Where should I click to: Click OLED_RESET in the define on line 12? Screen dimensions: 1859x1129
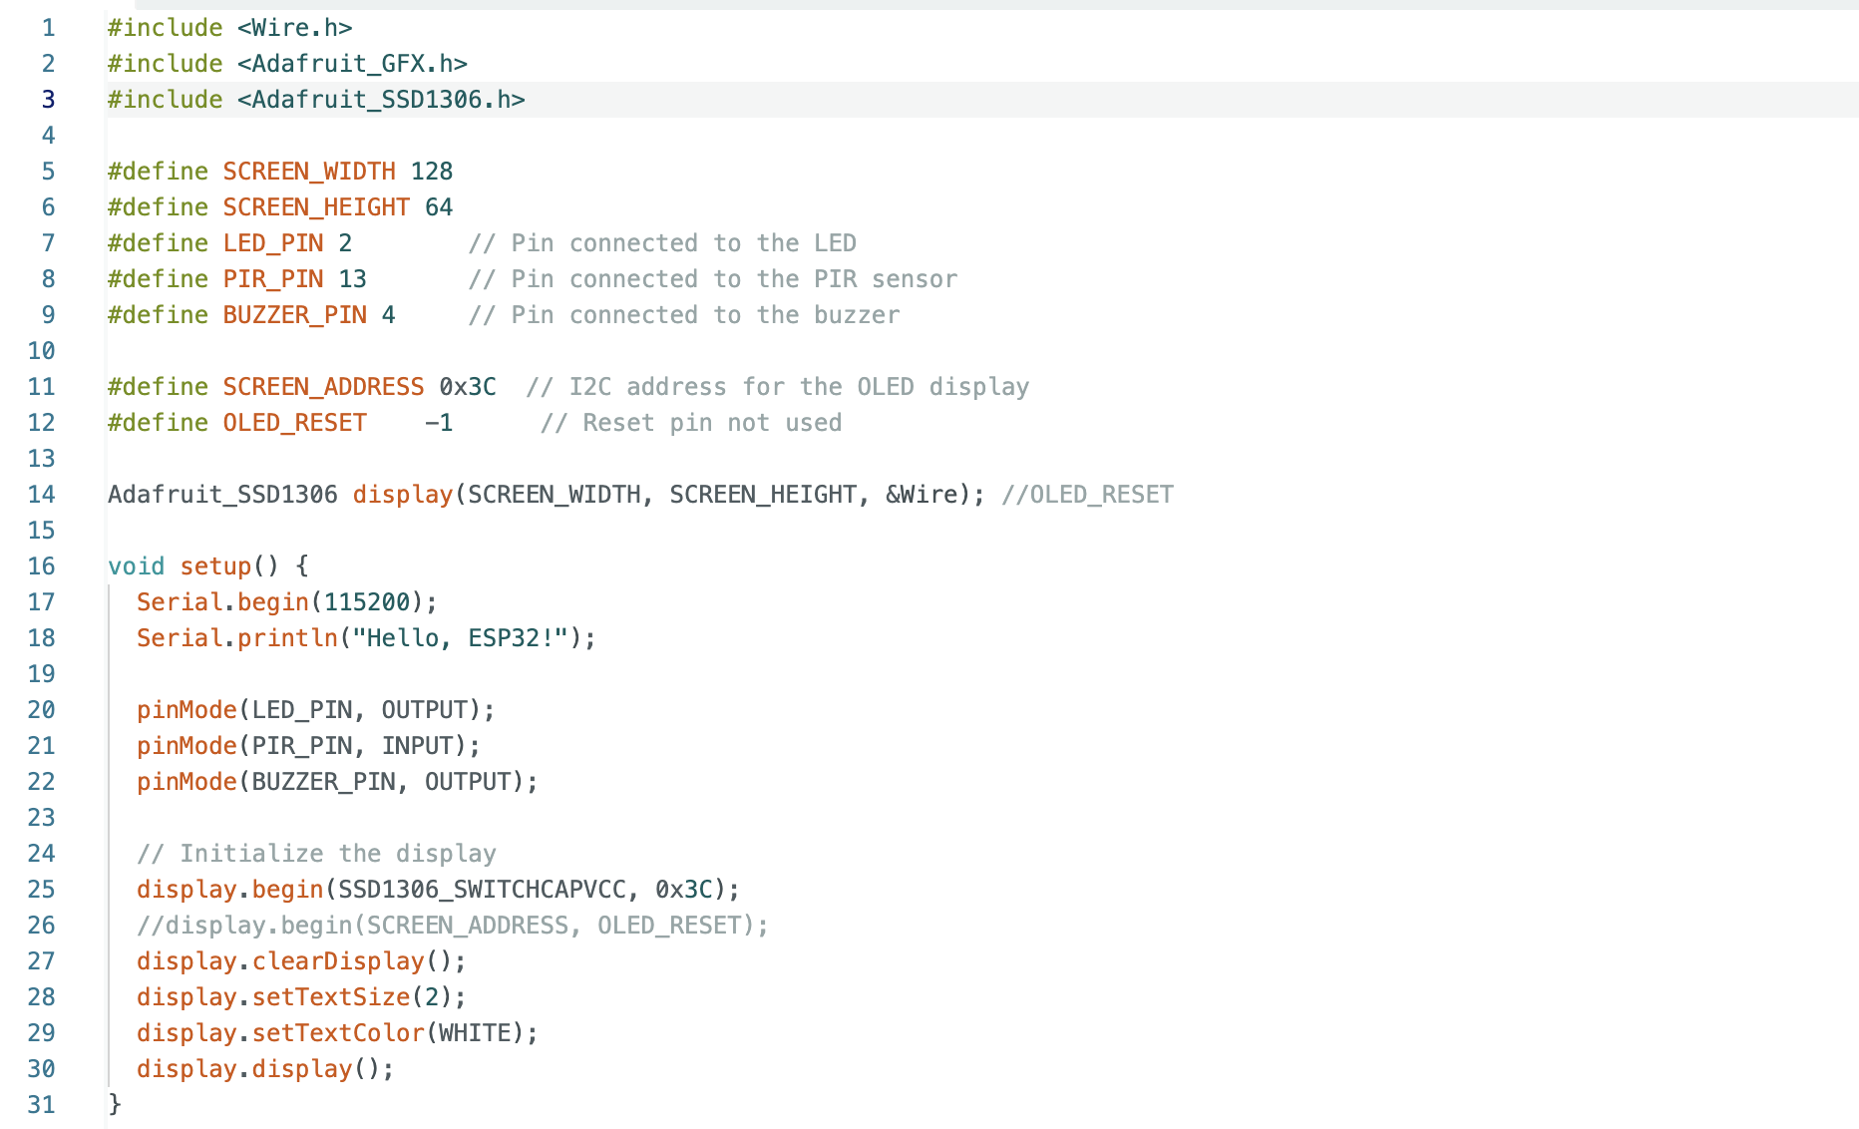click(x=295, y=423)
